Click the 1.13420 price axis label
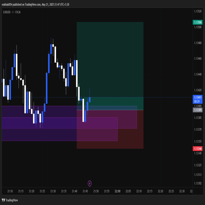This screenshot has width=205, height=205. pyautogui.click(x=198, y=90)
